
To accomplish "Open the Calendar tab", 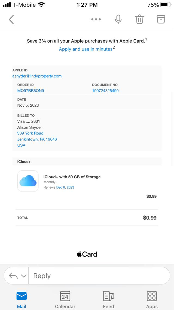I will pyautogui.click(x=65, y=299).
